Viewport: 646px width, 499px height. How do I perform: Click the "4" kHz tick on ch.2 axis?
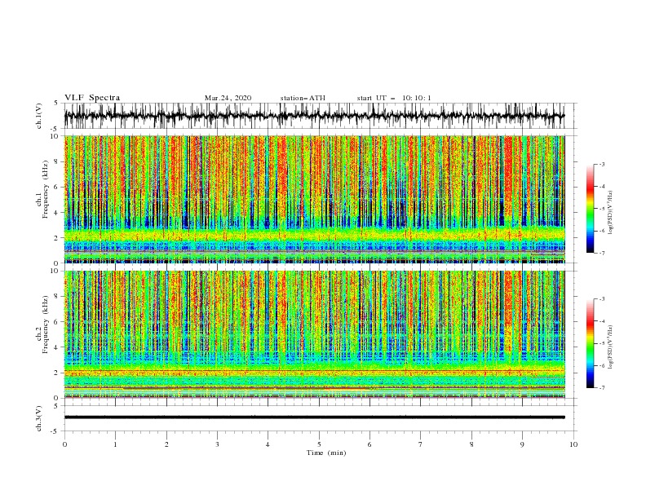pos(56,347)
